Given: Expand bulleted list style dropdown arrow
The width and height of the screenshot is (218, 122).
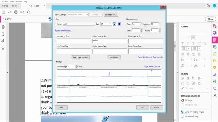Looking at the screenshot, I should (188, 49).
